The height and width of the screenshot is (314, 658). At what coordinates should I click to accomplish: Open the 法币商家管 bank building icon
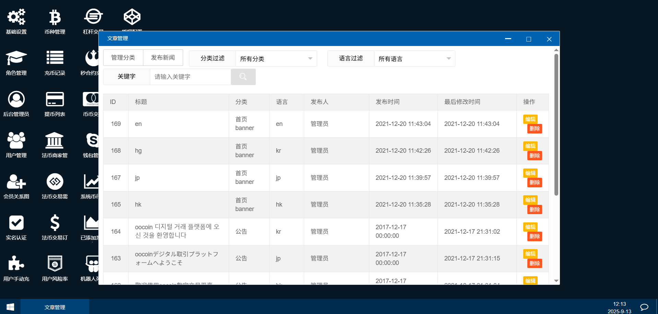(55, 141)
